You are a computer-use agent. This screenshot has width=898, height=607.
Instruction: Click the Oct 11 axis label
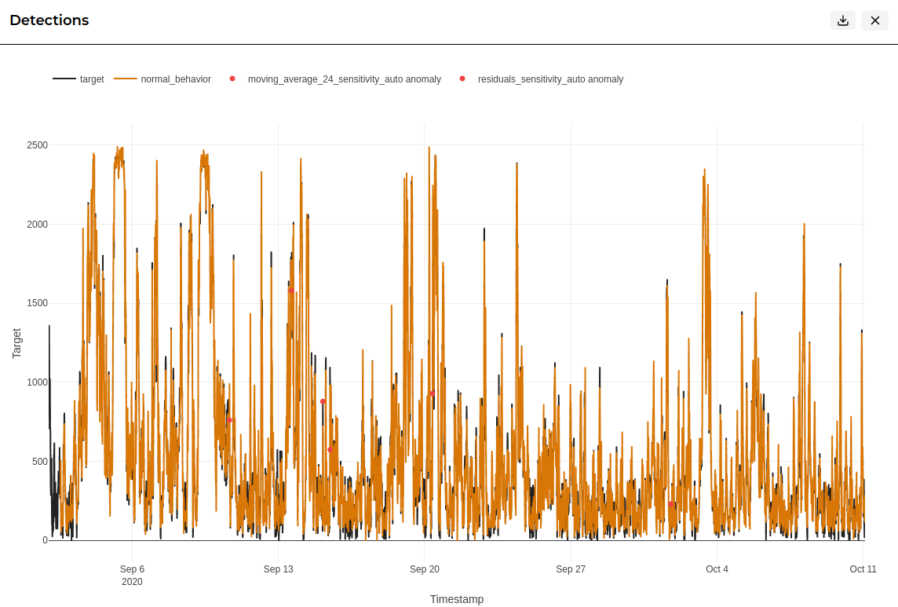pyautogui.click(x=863, y=569)
